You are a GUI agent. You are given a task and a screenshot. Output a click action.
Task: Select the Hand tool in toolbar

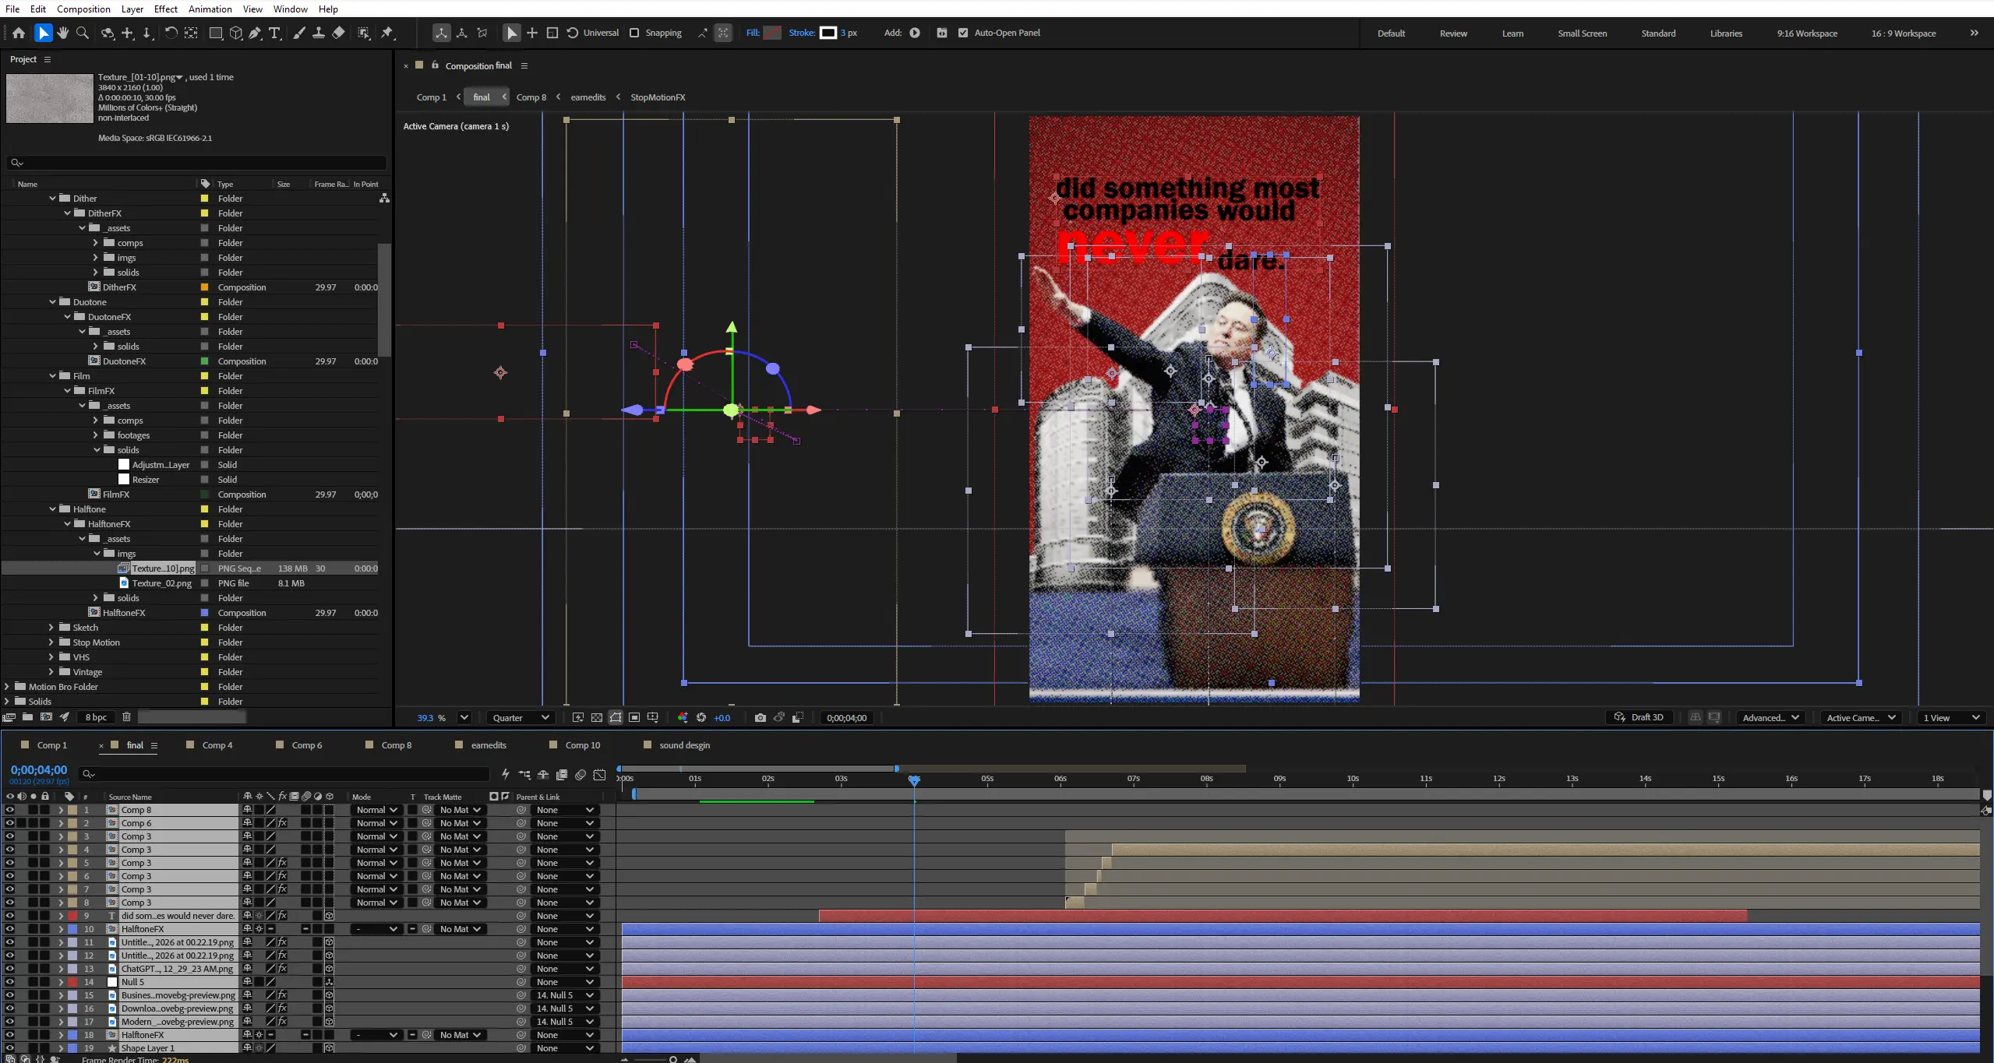[x=63, y=33]
